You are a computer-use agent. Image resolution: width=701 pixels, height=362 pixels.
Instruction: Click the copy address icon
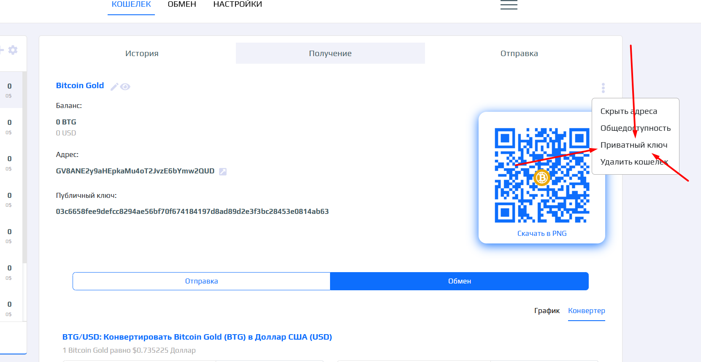(x=223, y=171)
